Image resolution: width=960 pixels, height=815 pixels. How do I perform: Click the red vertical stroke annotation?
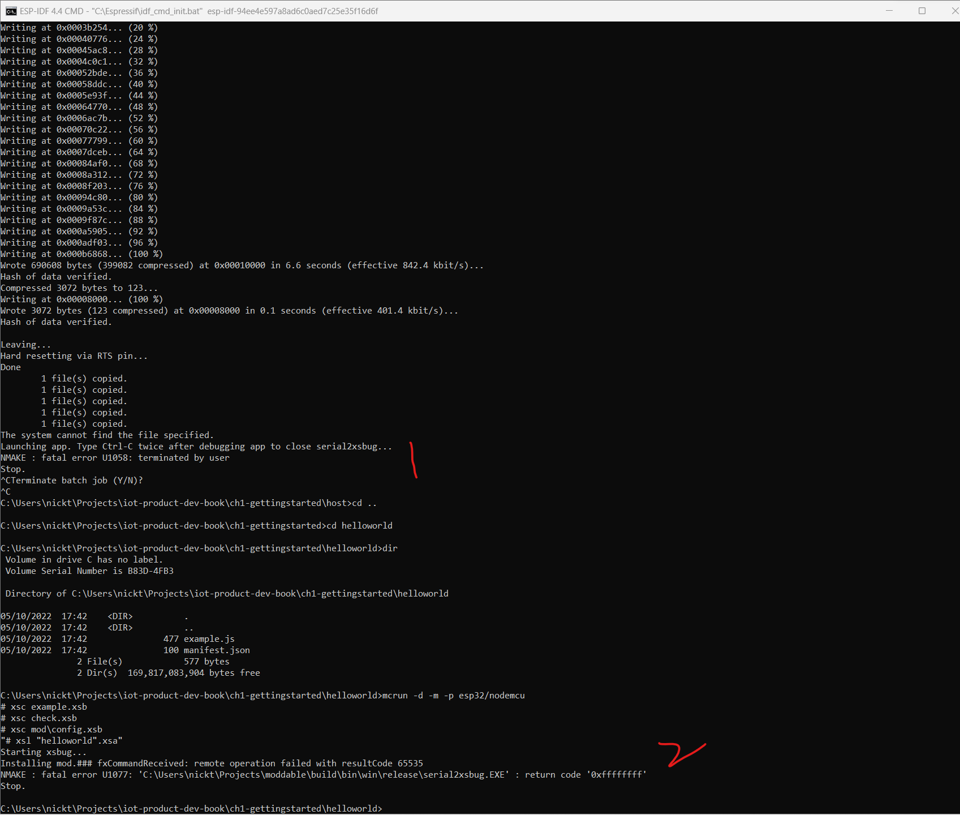[x=413, y=460]
